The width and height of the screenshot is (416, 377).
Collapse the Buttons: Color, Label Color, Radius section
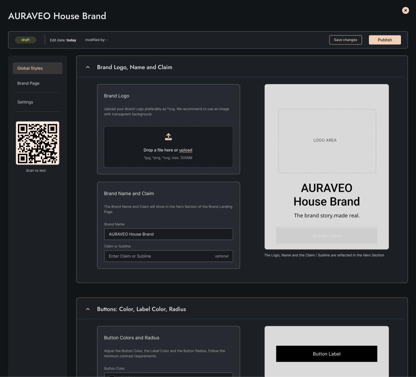pos(88,309)
